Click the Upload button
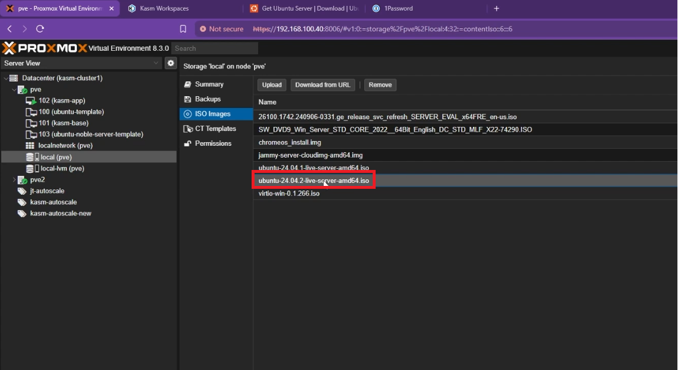Image resolution: width=678 pixels, height=370 pixels. click(x=272, y=85)
